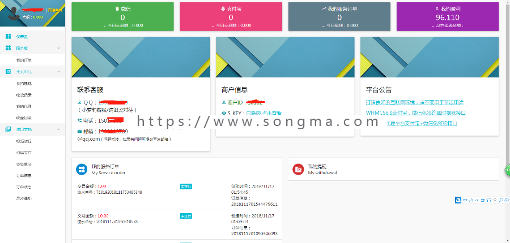Image resolution: width=510 pixels, height=243 pixels.
Task: Click the trend icon beside 我的服务订单 card
Action: [324, 9]
